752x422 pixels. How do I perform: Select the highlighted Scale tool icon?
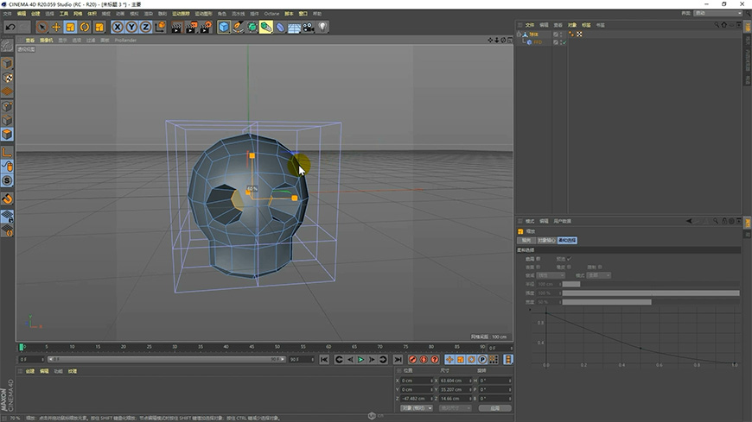click(x=71, y=28)
